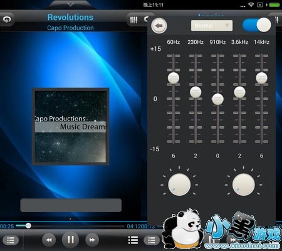Click the 14kHz frequency label
282x251 pixels.
coord(261,42)
